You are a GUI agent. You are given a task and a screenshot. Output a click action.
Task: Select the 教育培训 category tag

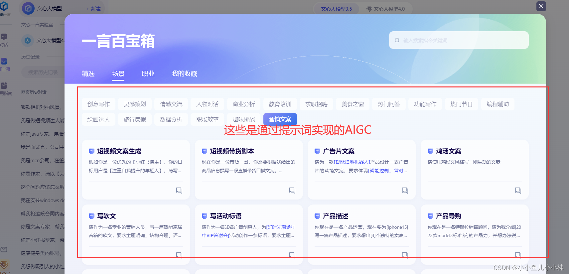pos(280,104)
